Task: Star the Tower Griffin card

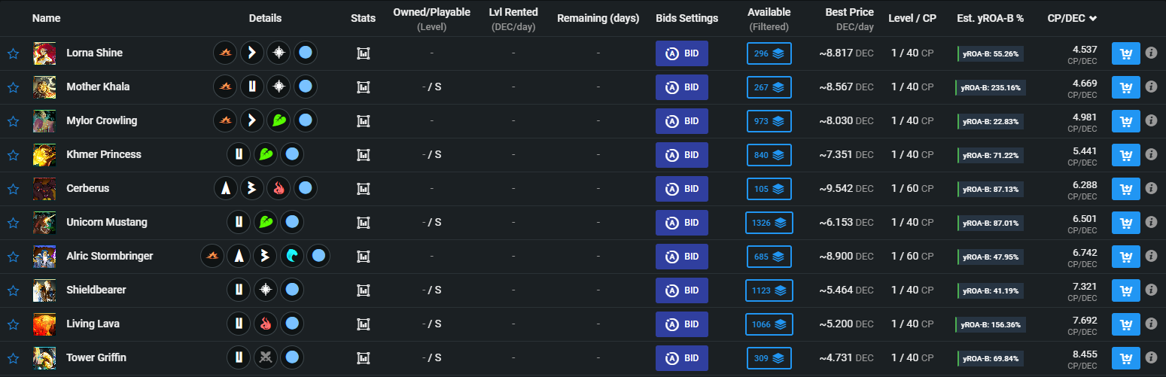Action: coord(13,358)
